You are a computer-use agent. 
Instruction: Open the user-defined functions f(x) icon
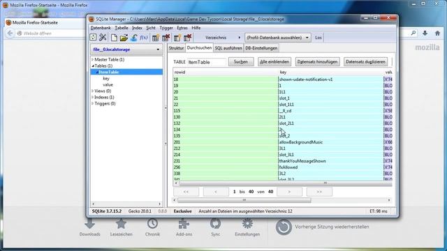[x=144, y=37]
